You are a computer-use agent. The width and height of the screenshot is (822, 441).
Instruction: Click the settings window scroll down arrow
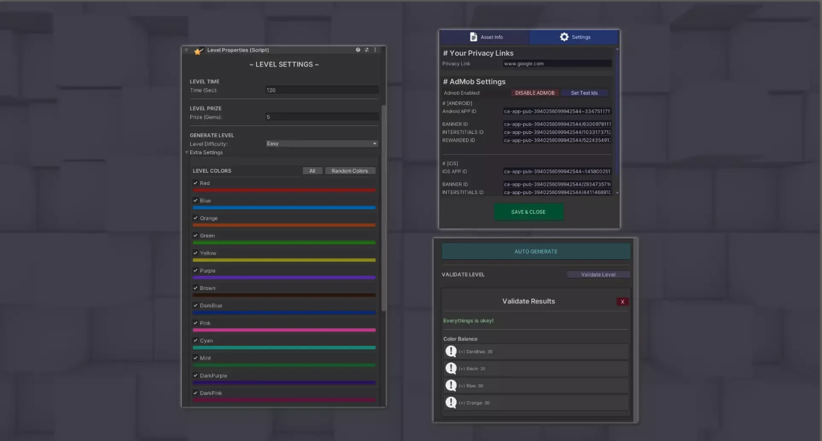[617, 192]
